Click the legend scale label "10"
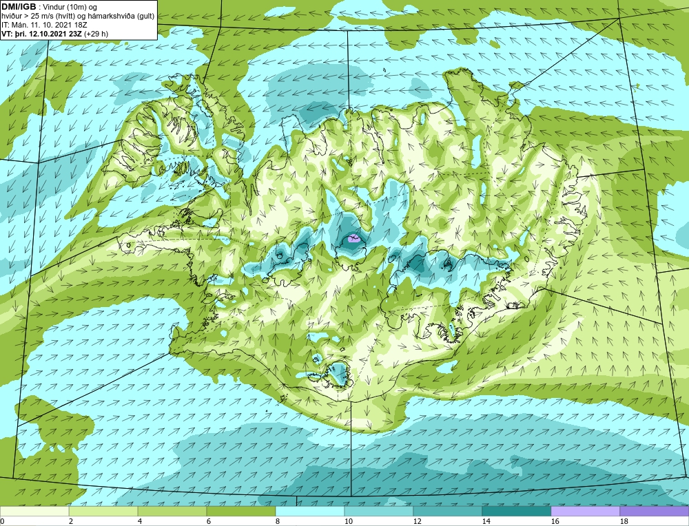 (348, 521)
